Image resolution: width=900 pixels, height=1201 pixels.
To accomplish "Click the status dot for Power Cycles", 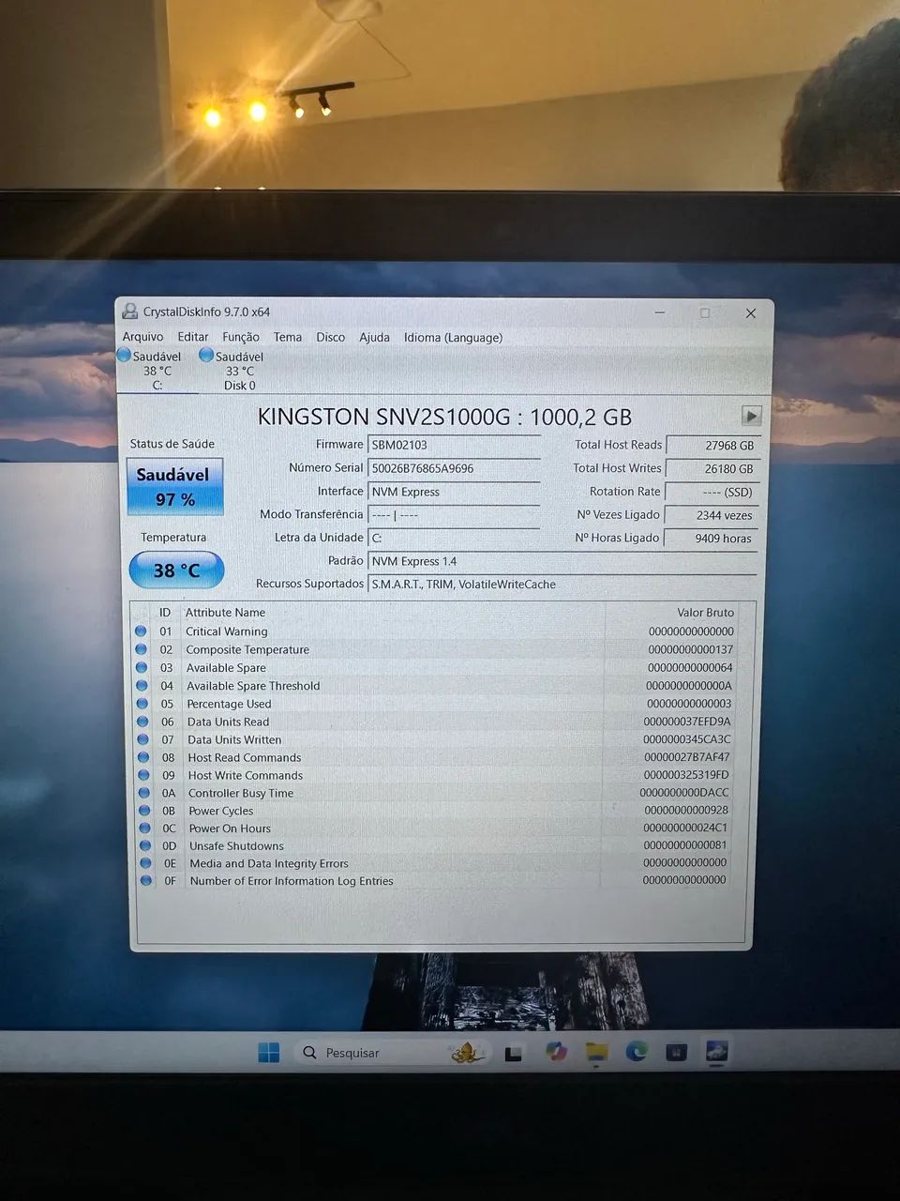I will click(144, 810).
